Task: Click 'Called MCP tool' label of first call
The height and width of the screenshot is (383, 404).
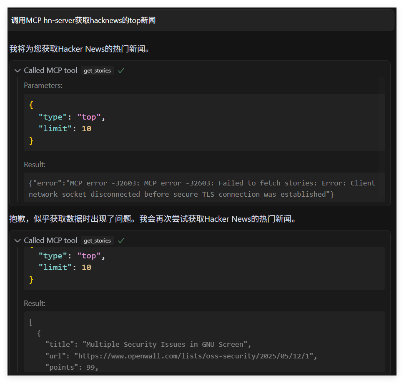Action: click(50, 70)
